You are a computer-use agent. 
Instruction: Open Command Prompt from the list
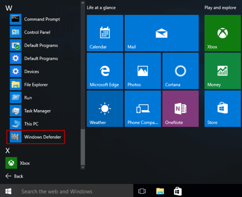point(36,19)
